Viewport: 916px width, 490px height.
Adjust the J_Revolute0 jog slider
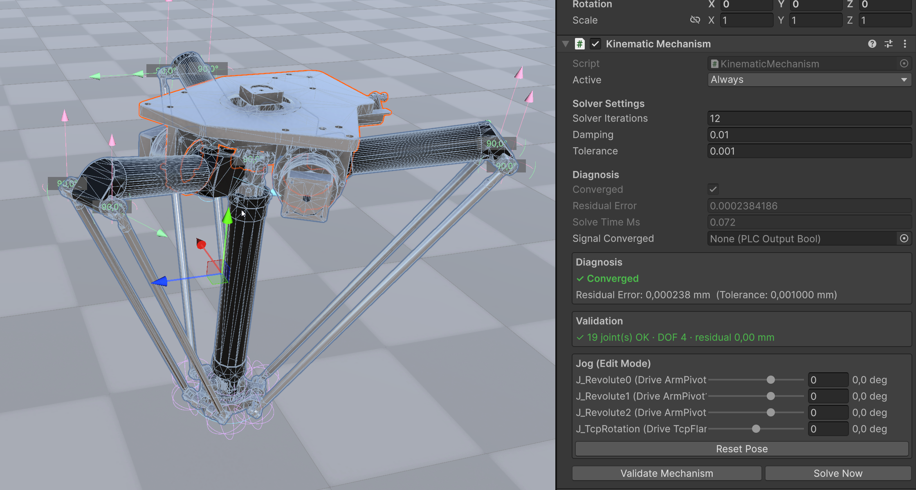point(756,380)
